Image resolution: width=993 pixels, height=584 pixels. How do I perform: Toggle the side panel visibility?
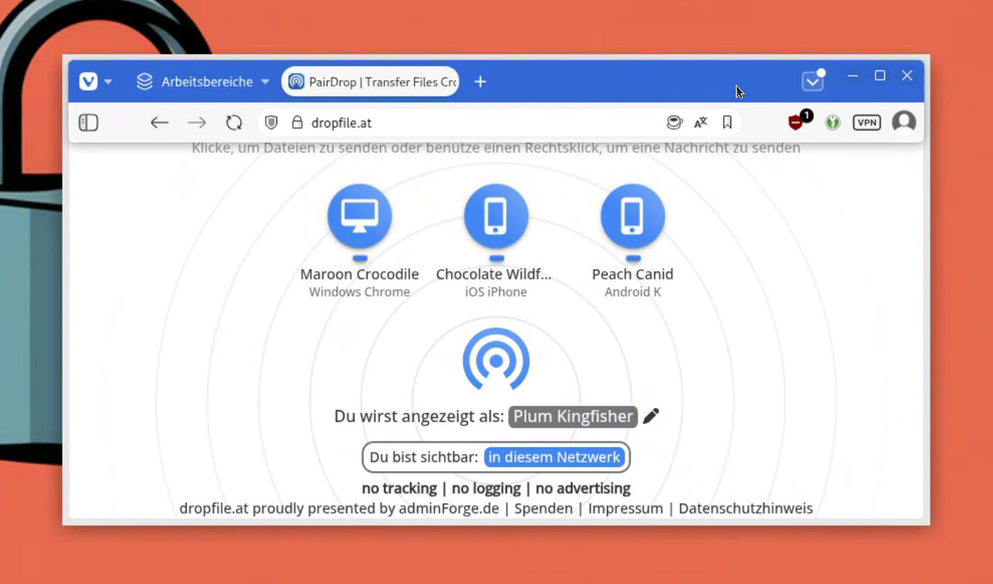[89, 123]
